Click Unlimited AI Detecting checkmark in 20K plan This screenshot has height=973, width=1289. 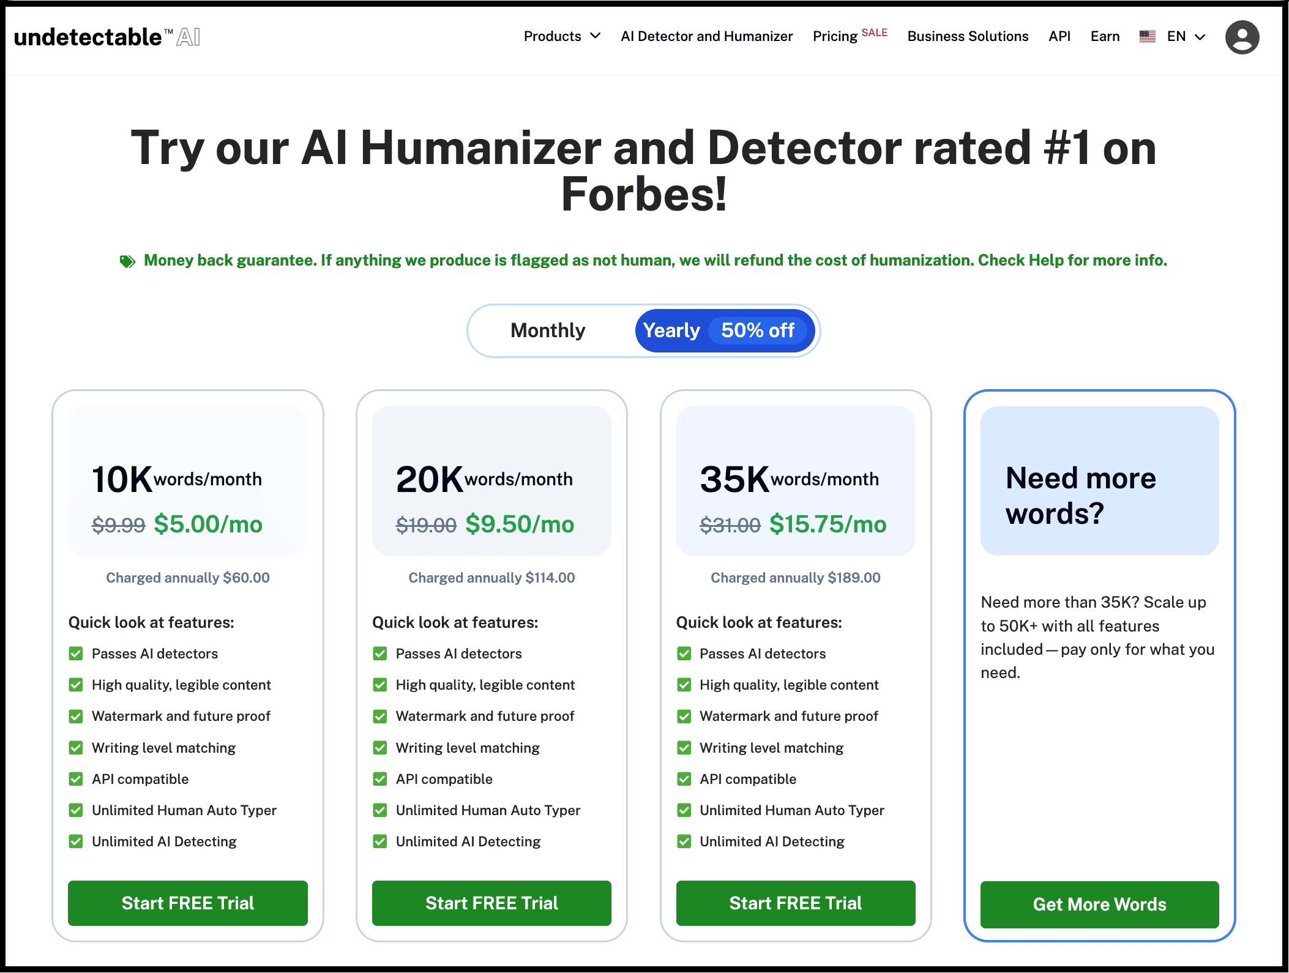point(380,841)
